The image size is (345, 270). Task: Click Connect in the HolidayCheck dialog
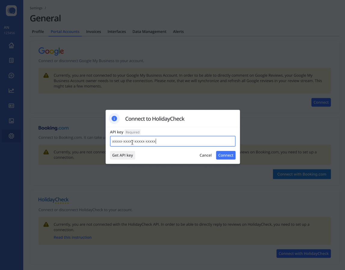pyautogui.click(x=226, y=155)
